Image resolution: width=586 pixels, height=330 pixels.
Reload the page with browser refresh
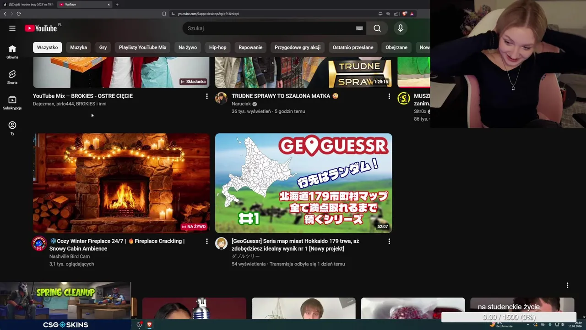tap(19, 14)
